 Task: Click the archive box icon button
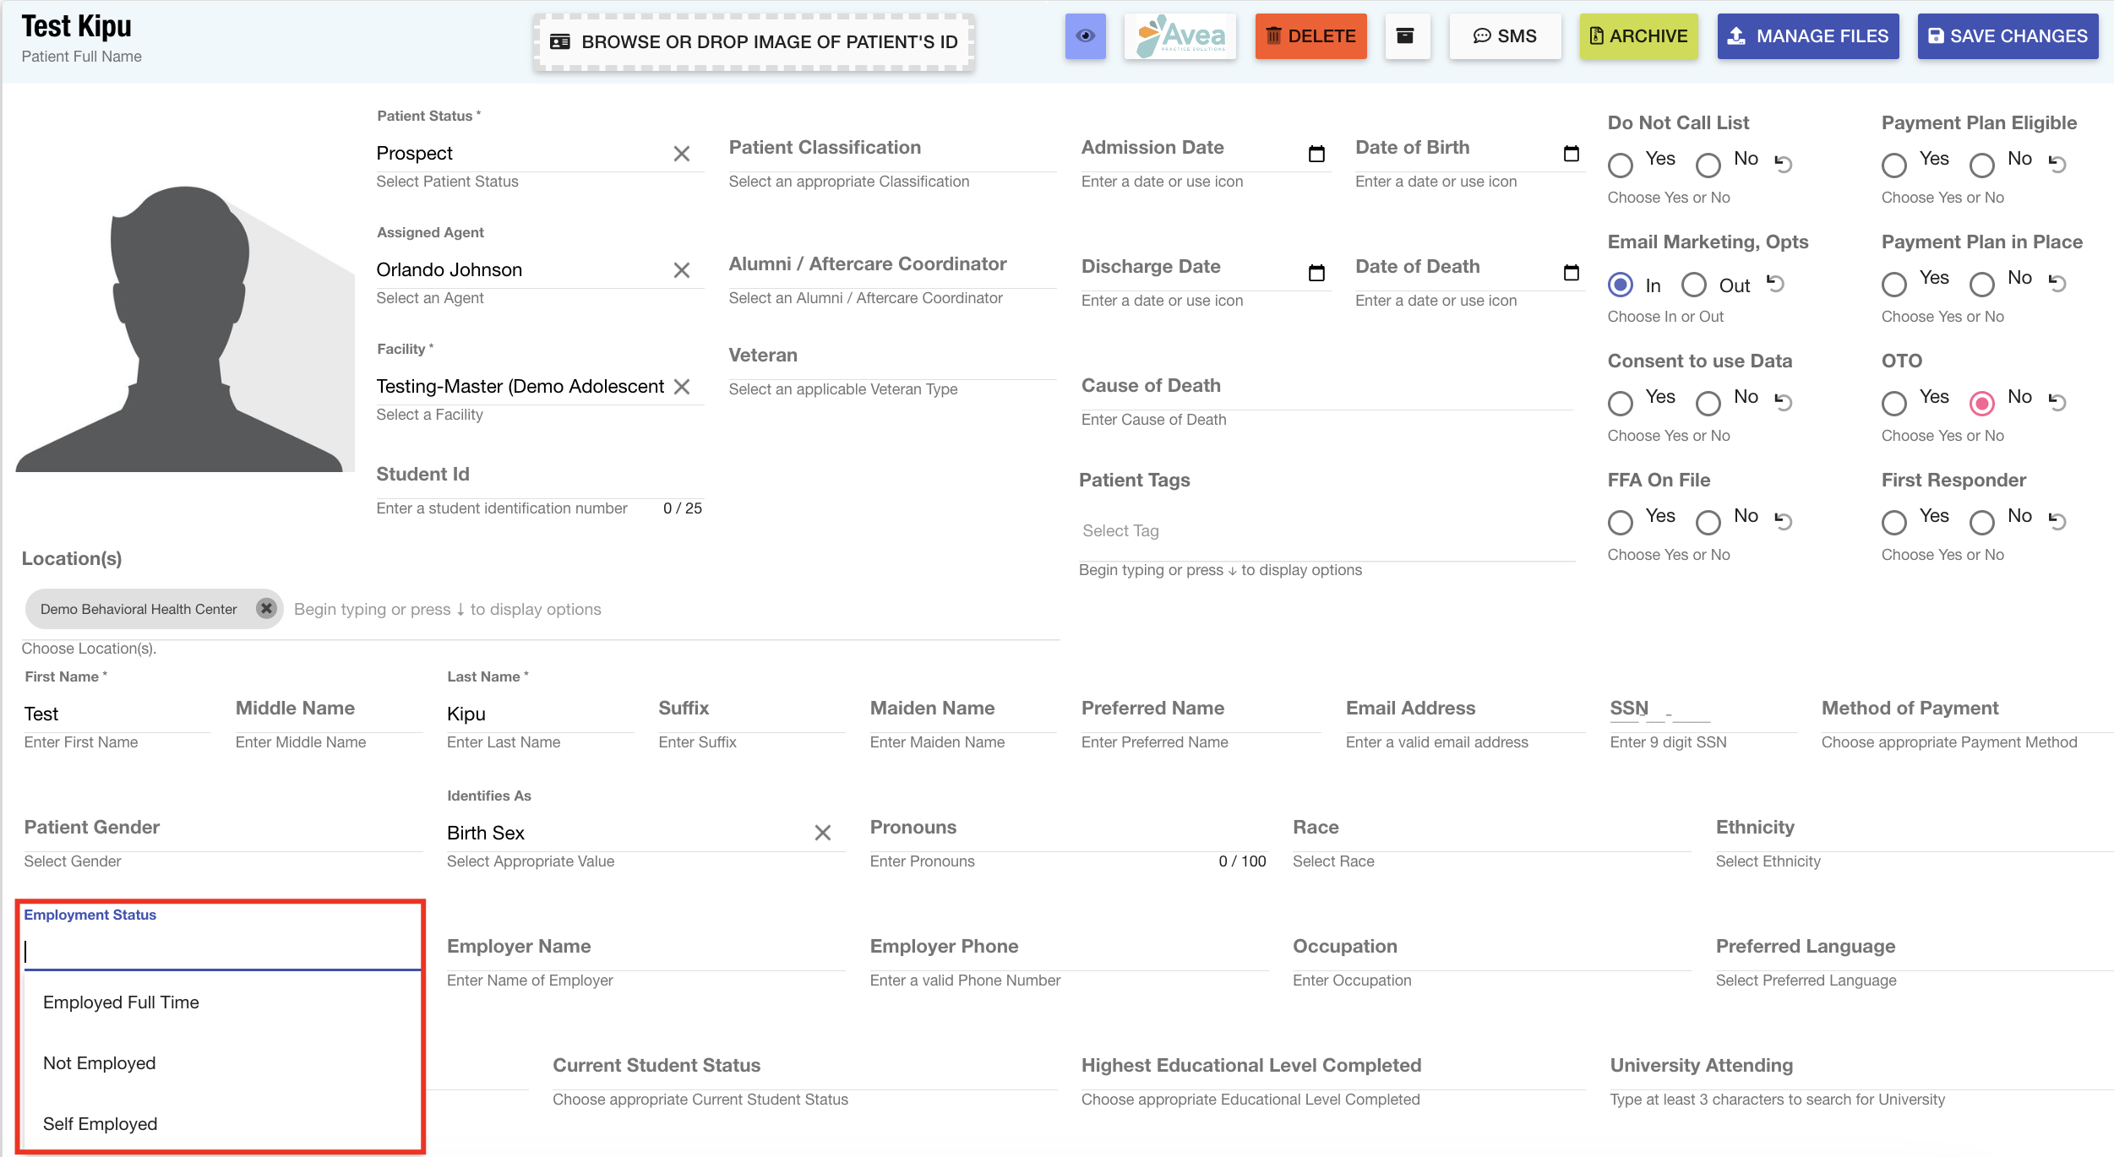pyautogui.click(x=1405, y=36)
